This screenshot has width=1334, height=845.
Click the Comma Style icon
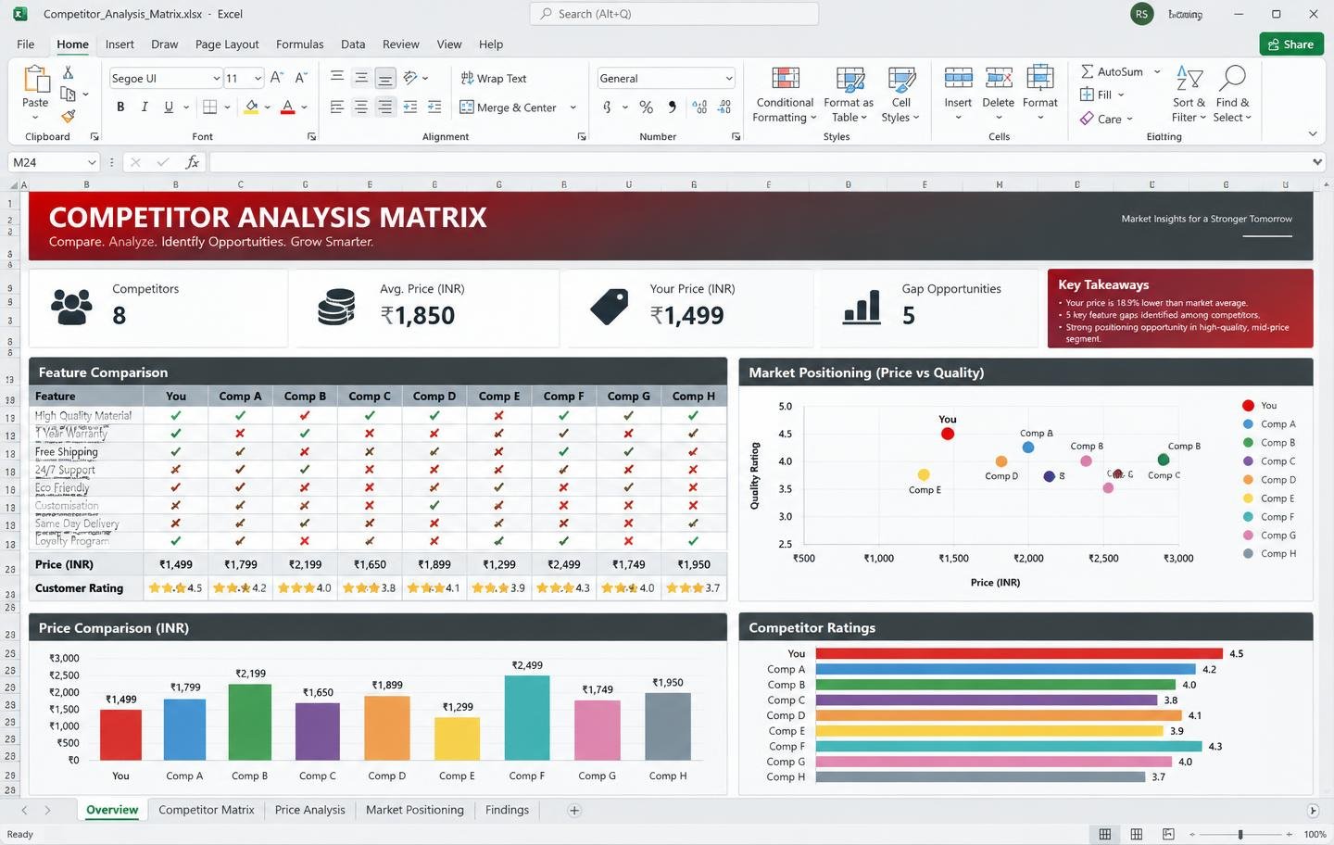[672, 107]
